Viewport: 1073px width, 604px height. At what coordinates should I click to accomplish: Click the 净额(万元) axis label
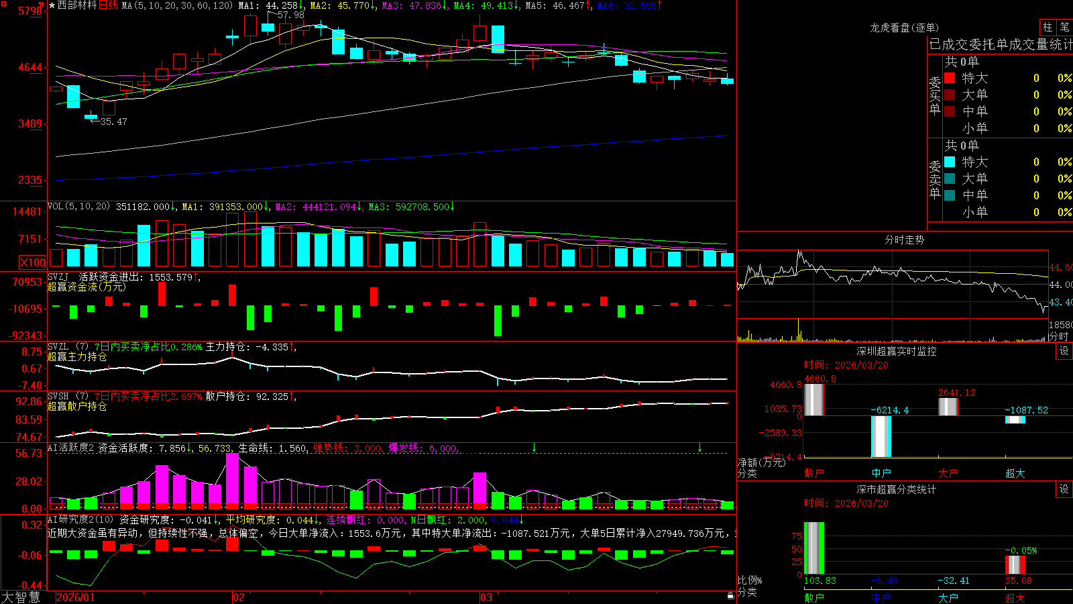(x=762, y=462)
